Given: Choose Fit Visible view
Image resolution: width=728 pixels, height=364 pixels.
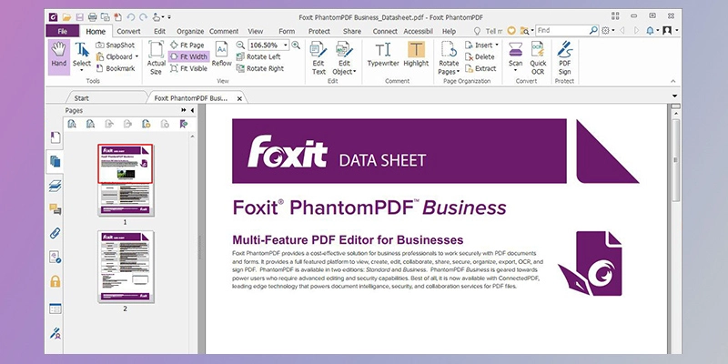Looking at the screenshot, I should pyautogui.click(x=189, y=68).
